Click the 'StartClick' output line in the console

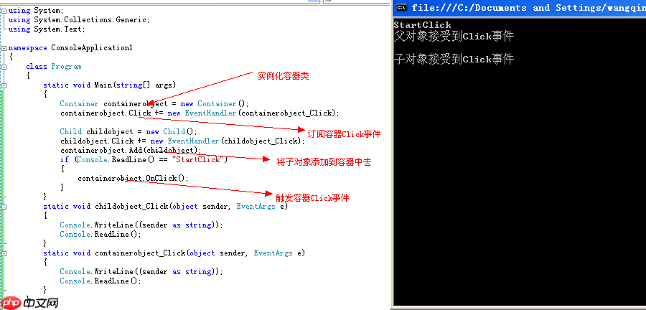(422, 24)
